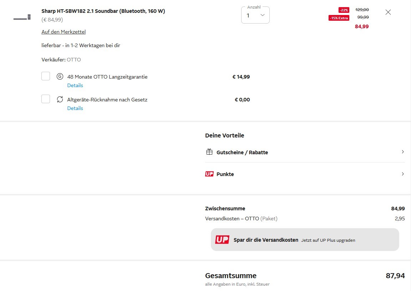Expand the Punkte section
411x291 pixels.
click(x=305, y=174)
